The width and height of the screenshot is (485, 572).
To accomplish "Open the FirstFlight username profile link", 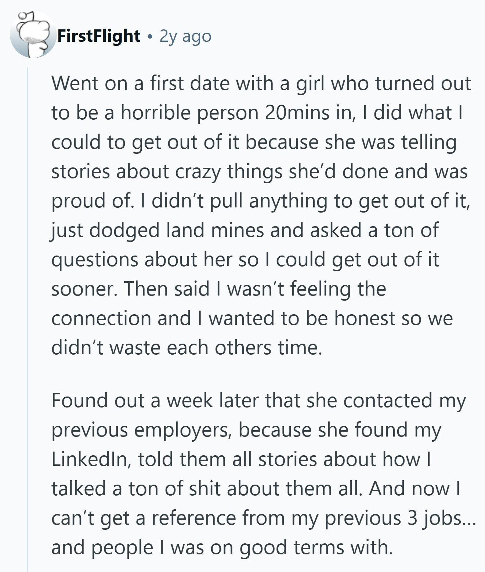I will coord(99,36).
